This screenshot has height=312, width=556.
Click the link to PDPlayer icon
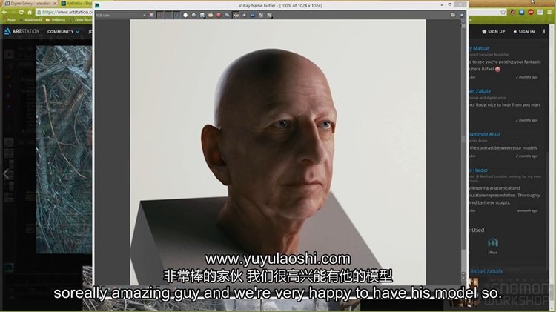[x=253, y=16]
